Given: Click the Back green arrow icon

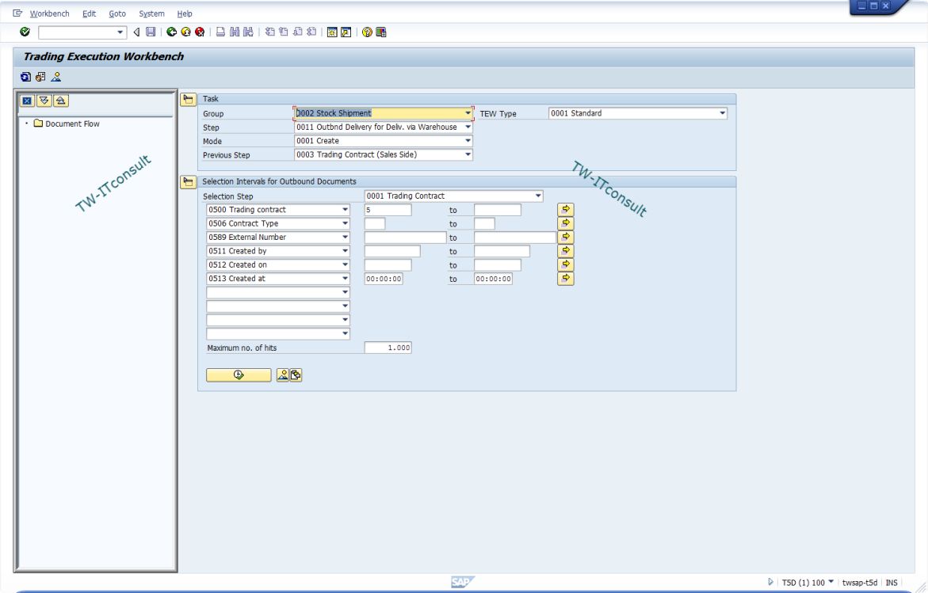Looking at the screenshot, I should (173, 31).
